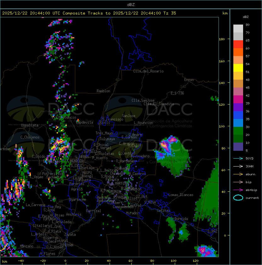Click the 'TUNUYAN' map label
Screen dimensions: 262x265
point(67,245)
